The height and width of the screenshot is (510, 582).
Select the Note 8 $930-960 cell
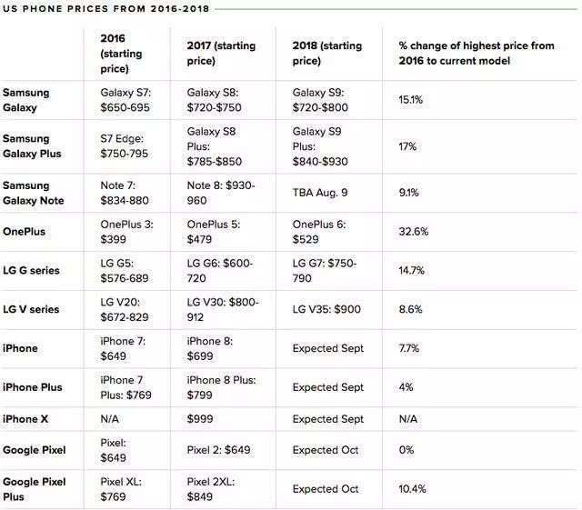pyautogui.click(x=221, y=193)
